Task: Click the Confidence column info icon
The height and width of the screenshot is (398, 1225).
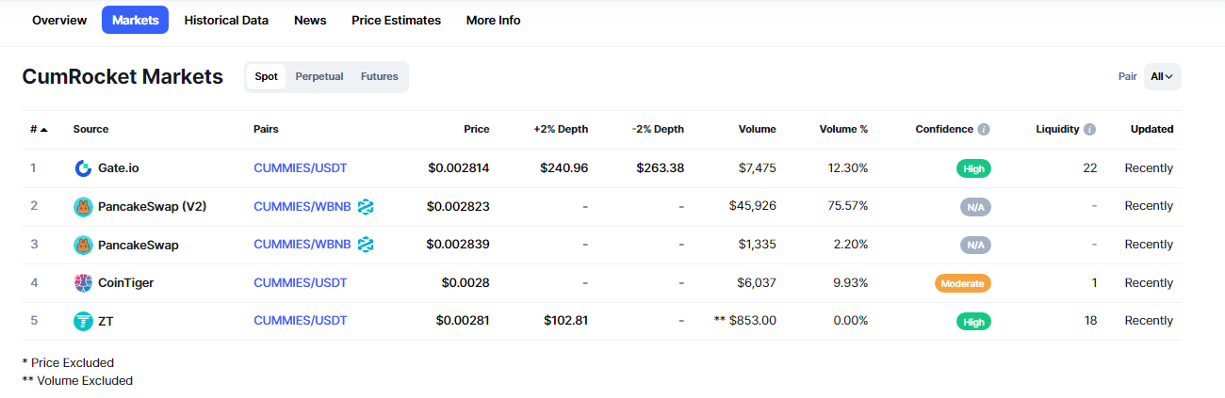Action: pos(984,130)
